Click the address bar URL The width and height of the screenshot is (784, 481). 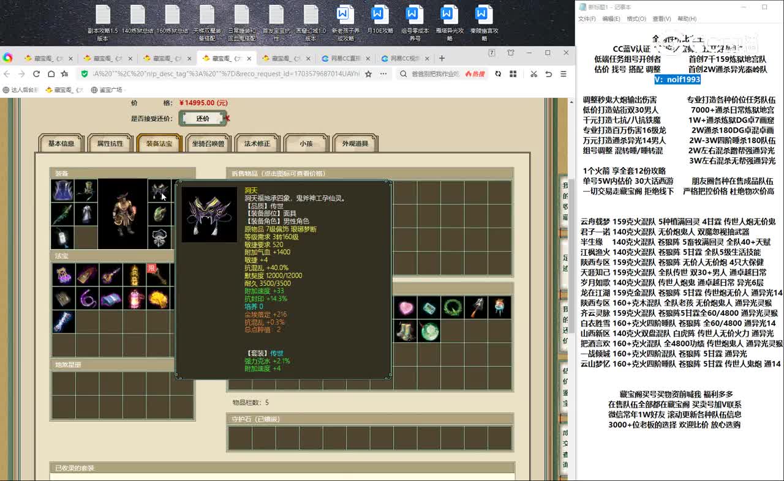coord(227,73)
